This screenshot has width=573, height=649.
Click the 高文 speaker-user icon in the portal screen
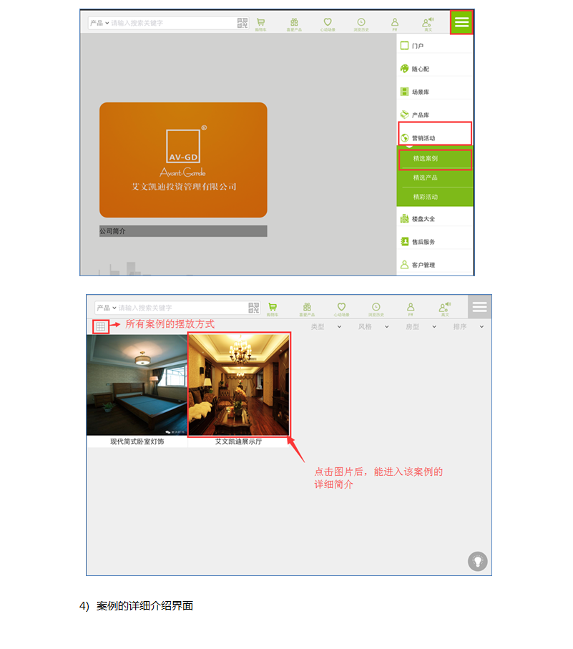click(x=428, y=24)
